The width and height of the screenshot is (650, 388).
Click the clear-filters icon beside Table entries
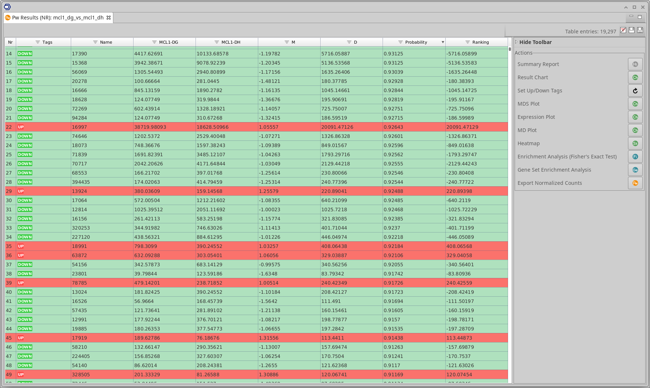[x=623, y=30]
